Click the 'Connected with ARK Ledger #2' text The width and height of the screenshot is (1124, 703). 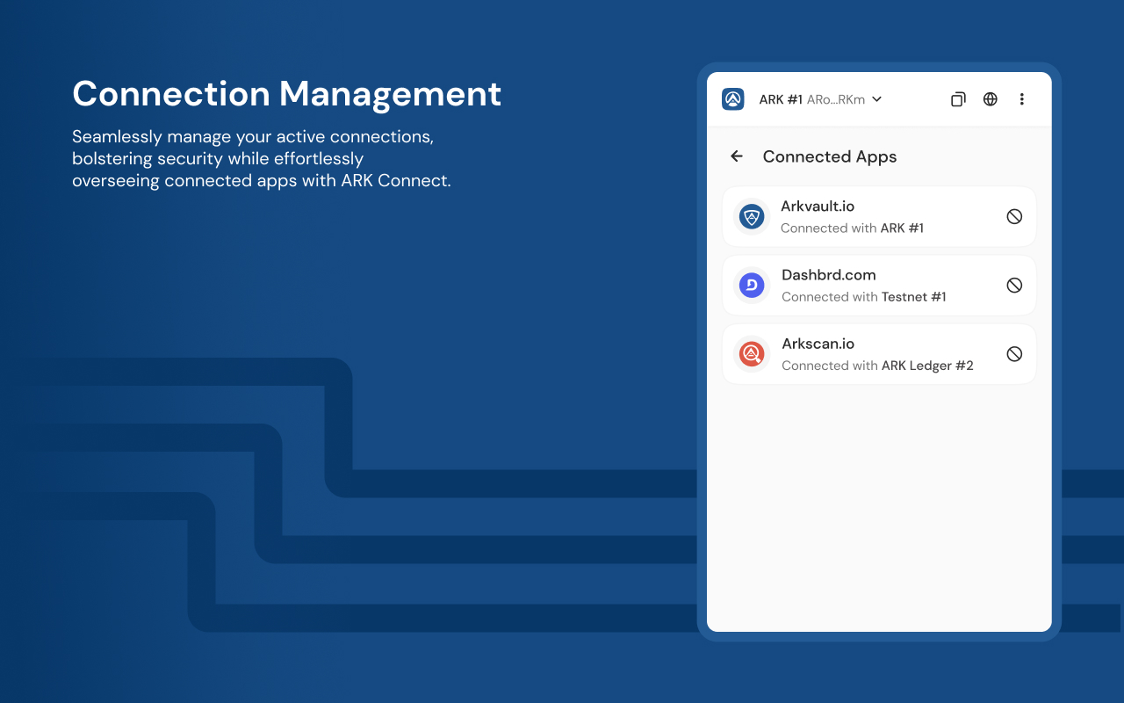point(877,366)
